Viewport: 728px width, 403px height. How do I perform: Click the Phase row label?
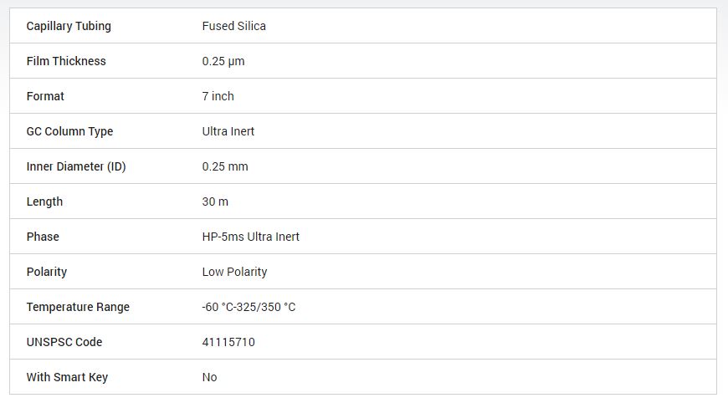pos(43,237)
